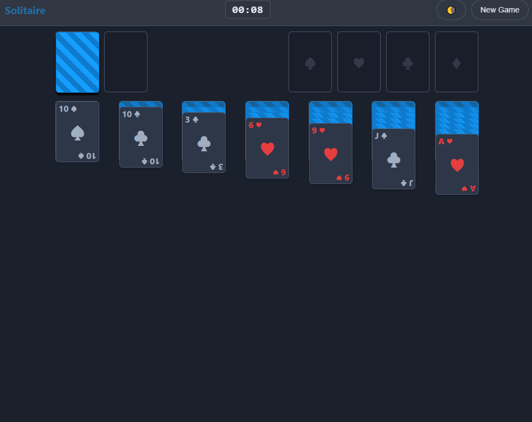Draw a card from the stock pile
This screenshot has height=422, width=532.
(x=78, y=62)
